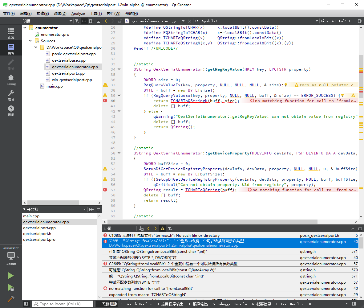Click the filter icon in the Issues panel
The image size is (364, 308).
170,229
